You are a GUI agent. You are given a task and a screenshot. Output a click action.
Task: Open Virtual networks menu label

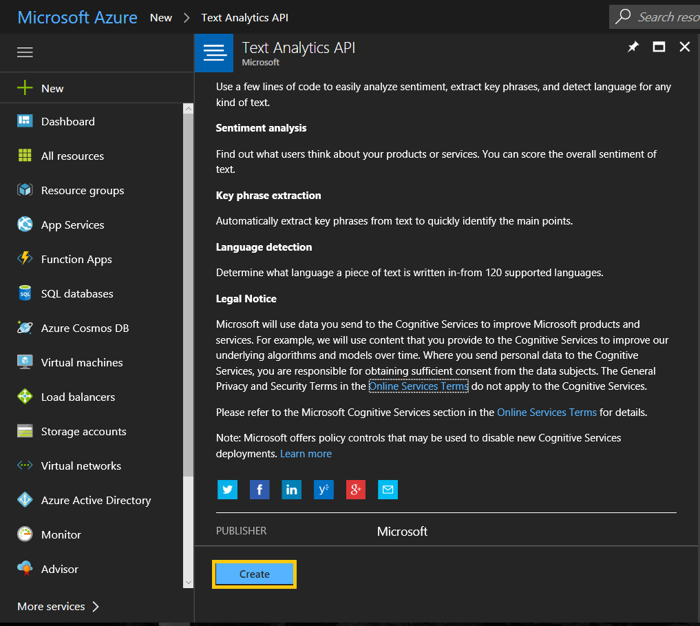81,466
